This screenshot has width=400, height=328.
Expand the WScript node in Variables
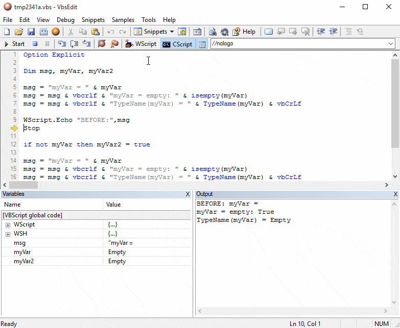click(x=8, y=225)
